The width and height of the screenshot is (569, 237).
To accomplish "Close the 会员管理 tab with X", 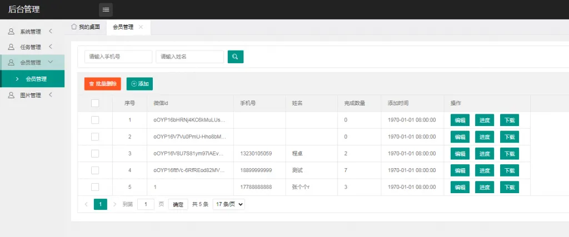I will pyautogui.click(x=141, y=27).
